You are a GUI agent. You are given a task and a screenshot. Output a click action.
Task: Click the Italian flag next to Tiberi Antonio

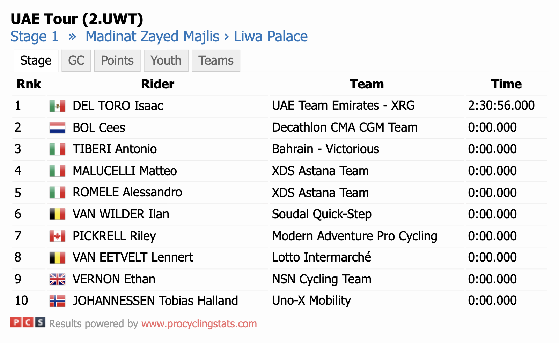pos(57,149)
